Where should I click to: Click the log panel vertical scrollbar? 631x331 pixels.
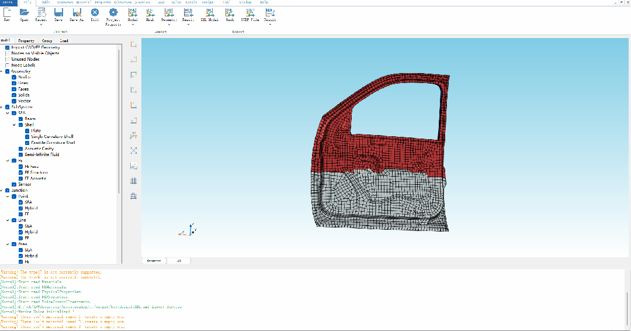pos(627,310)
